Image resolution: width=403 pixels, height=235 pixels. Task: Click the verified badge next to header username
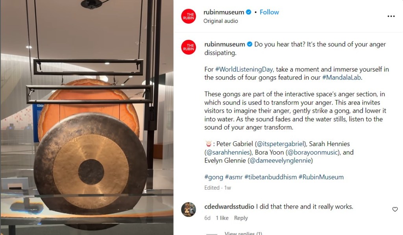point(249,12)
